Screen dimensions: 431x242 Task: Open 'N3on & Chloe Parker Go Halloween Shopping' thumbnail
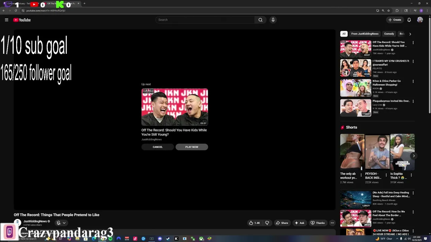[356, 88]
